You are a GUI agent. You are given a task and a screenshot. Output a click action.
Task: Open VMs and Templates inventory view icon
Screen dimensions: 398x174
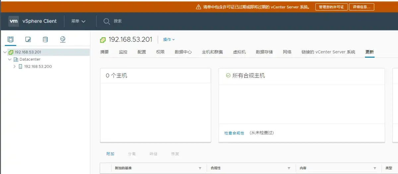(x=28, y=39)
